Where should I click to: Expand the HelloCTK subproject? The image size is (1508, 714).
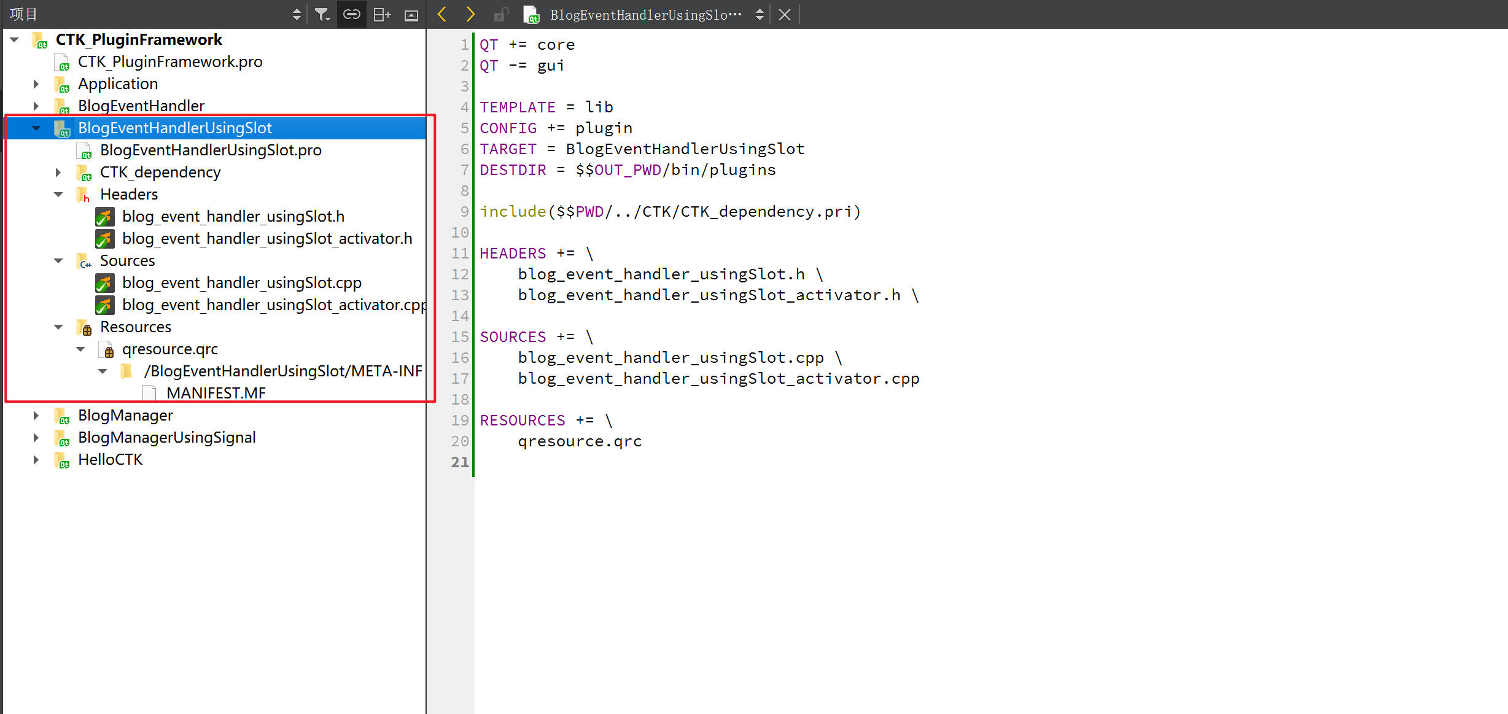36,460
